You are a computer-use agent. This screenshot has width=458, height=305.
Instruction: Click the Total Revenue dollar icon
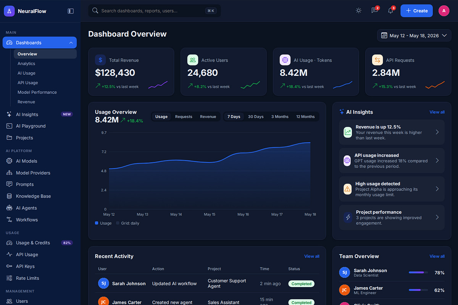tap(100, 60)
